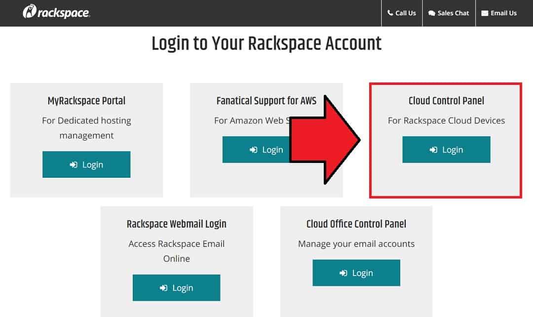Click the sign-in arrow icon under Fanatical Support

click(253, 150)
